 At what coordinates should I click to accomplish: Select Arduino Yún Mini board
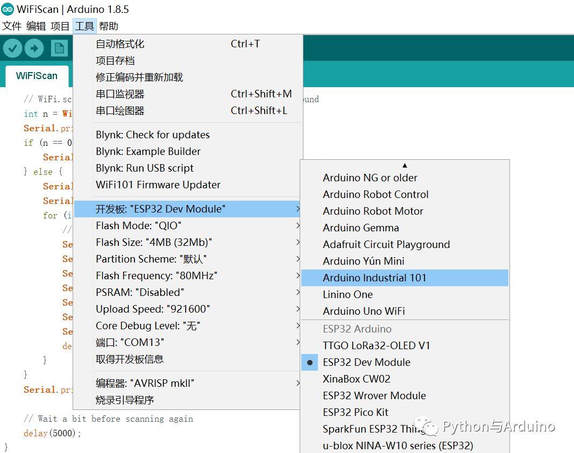pos(405,261)
